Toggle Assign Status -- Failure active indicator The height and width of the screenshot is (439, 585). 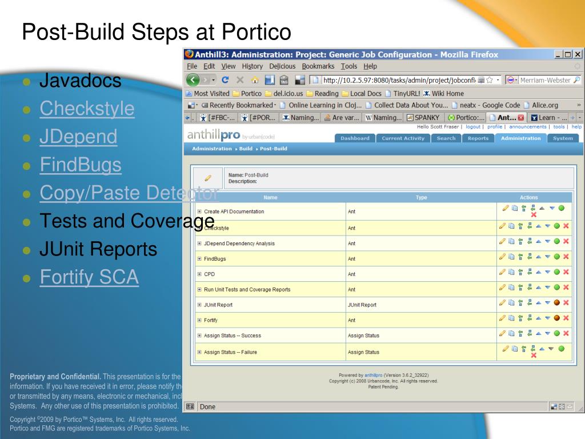[x=562, y=349]
